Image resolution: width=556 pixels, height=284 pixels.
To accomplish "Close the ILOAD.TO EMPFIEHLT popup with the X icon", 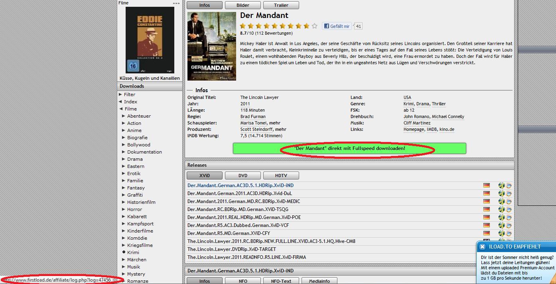I will click(x=482, y=247).
